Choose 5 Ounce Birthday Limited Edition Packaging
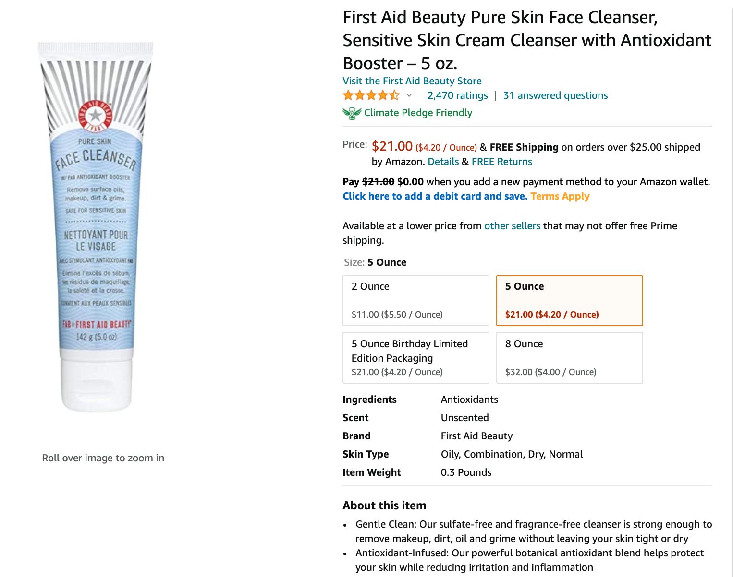The height and width of the screenshot is (577, 733). [x=416, y=358]
